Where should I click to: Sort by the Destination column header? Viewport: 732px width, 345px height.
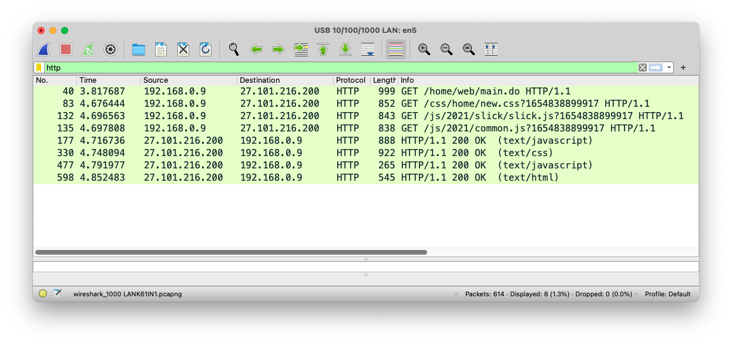(285, 80)
